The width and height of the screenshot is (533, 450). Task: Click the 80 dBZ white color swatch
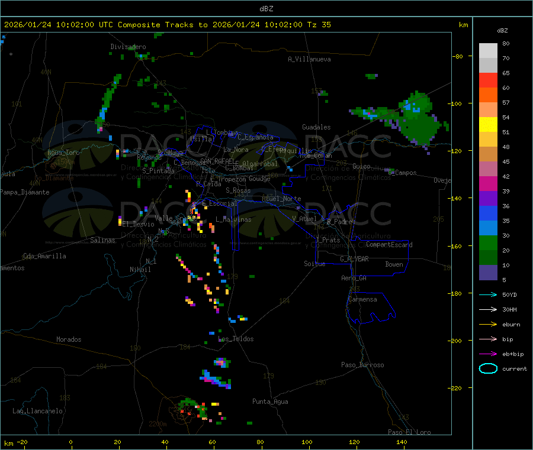[x=488, y=51]
